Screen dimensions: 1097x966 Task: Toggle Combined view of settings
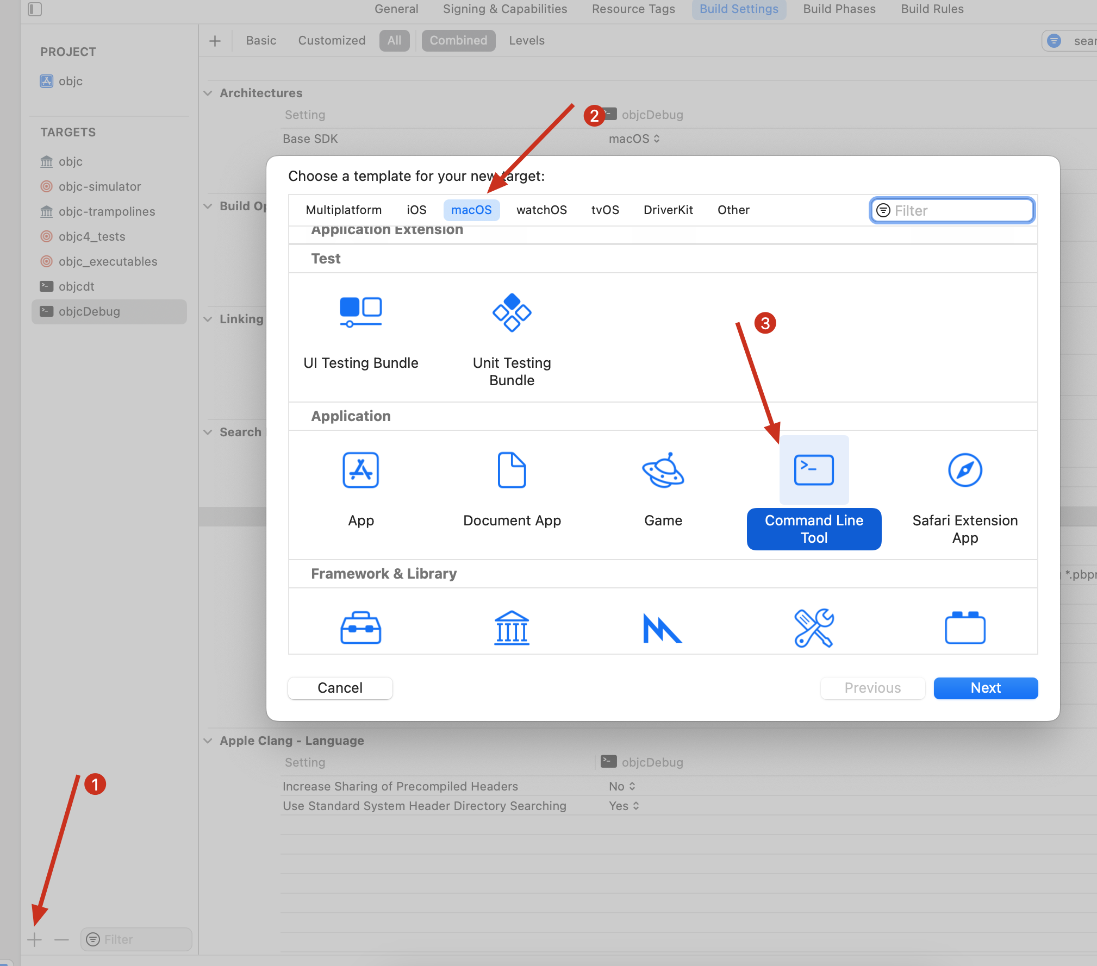point(458,41)
